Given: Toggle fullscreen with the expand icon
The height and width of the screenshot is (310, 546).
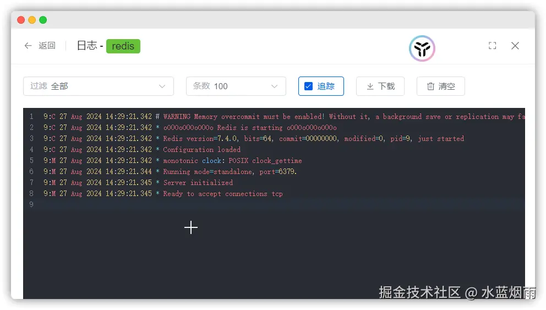Looking at the screenshot, I should pyautogui.click(x=493, y=46).
